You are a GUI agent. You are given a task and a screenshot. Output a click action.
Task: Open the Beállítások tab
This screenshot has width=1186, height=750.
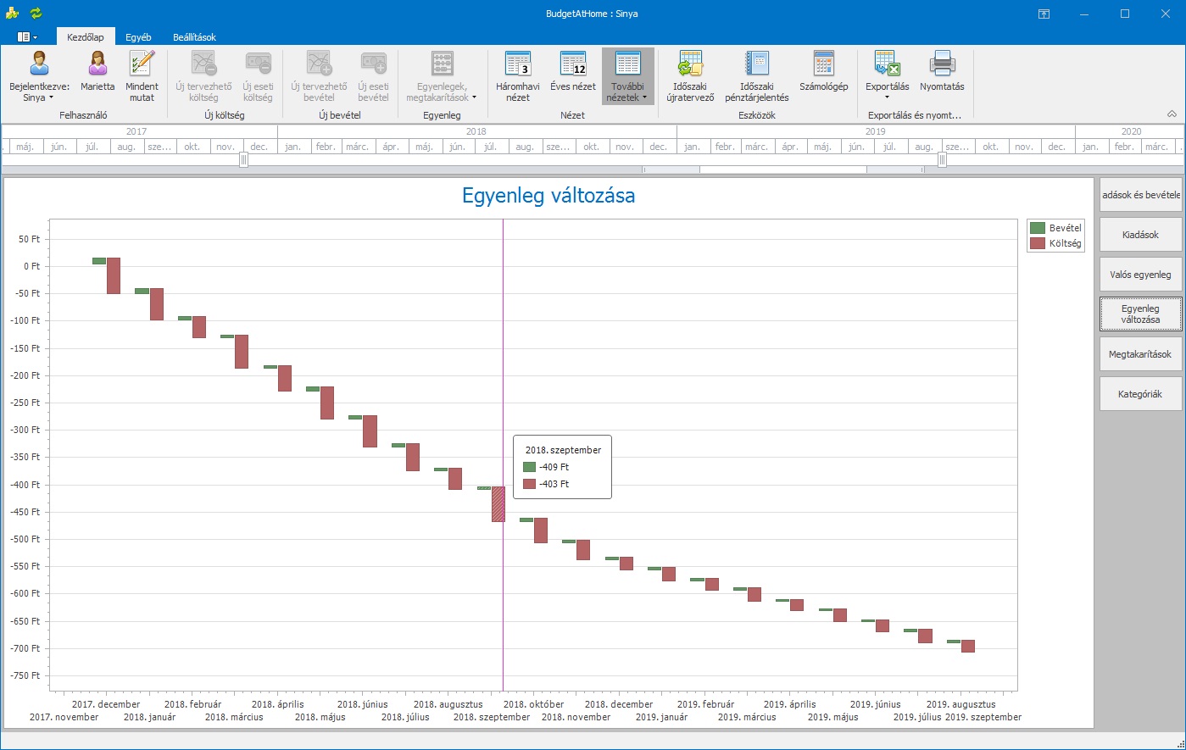[194, 37]
